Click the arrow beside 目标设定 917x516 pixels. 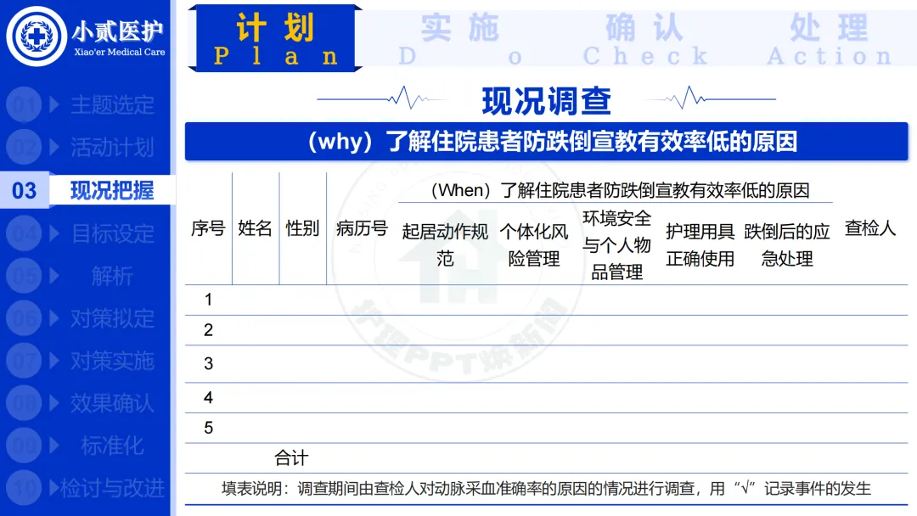tap(54, 233)
